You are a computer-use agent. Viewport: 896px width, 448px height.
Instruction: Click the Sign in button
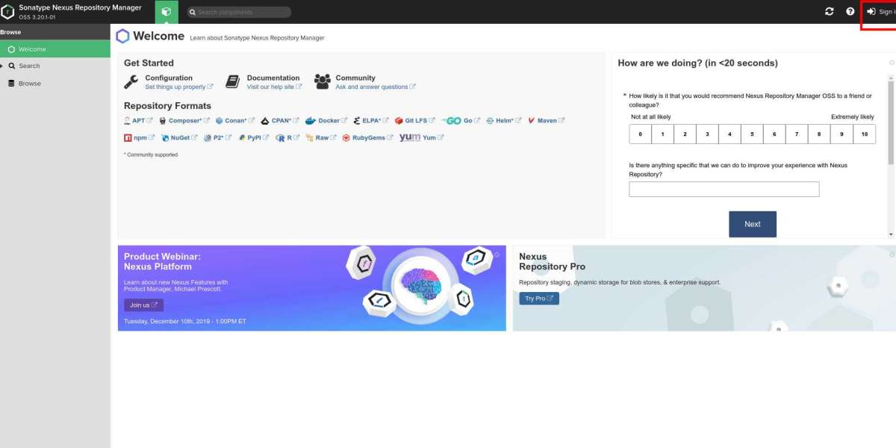click(880, 12)
